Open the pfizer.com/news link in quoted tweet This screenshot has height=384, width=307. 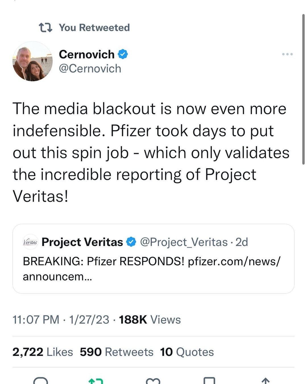[234, 261]
